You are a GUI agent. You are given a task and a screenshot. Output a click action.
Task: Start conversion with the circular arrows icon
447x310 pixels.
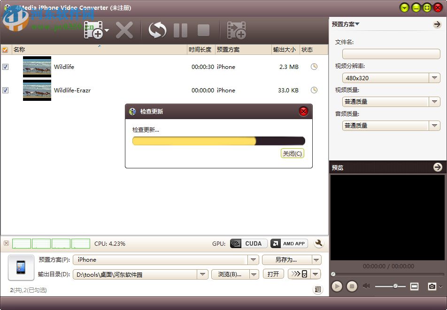[x=157, y=29]
